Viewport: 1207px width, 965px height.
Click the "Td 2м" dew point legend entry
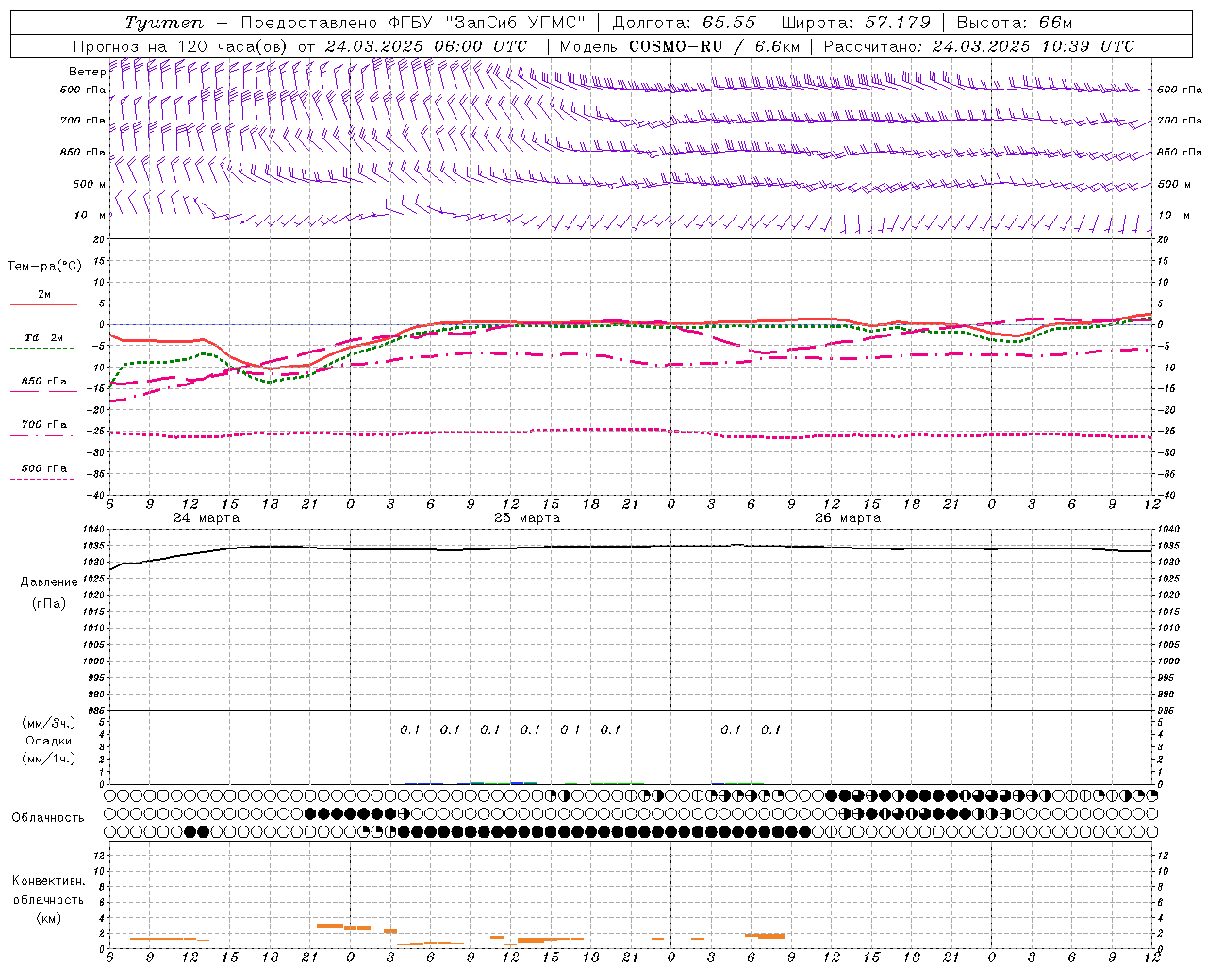tap(43, 341)
